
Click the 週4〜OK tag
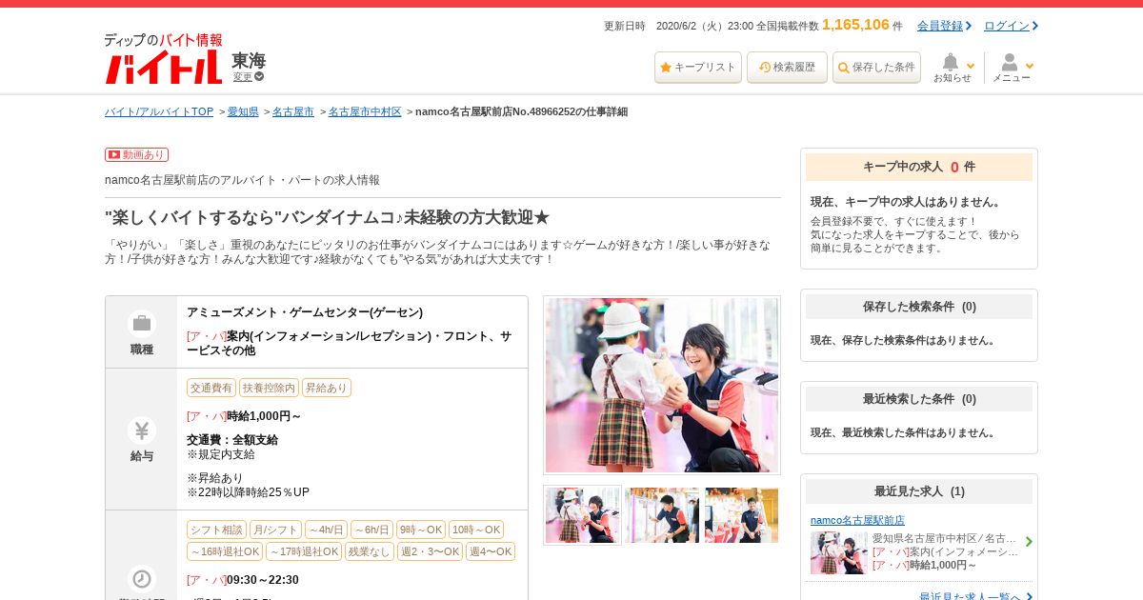point(491,551)
